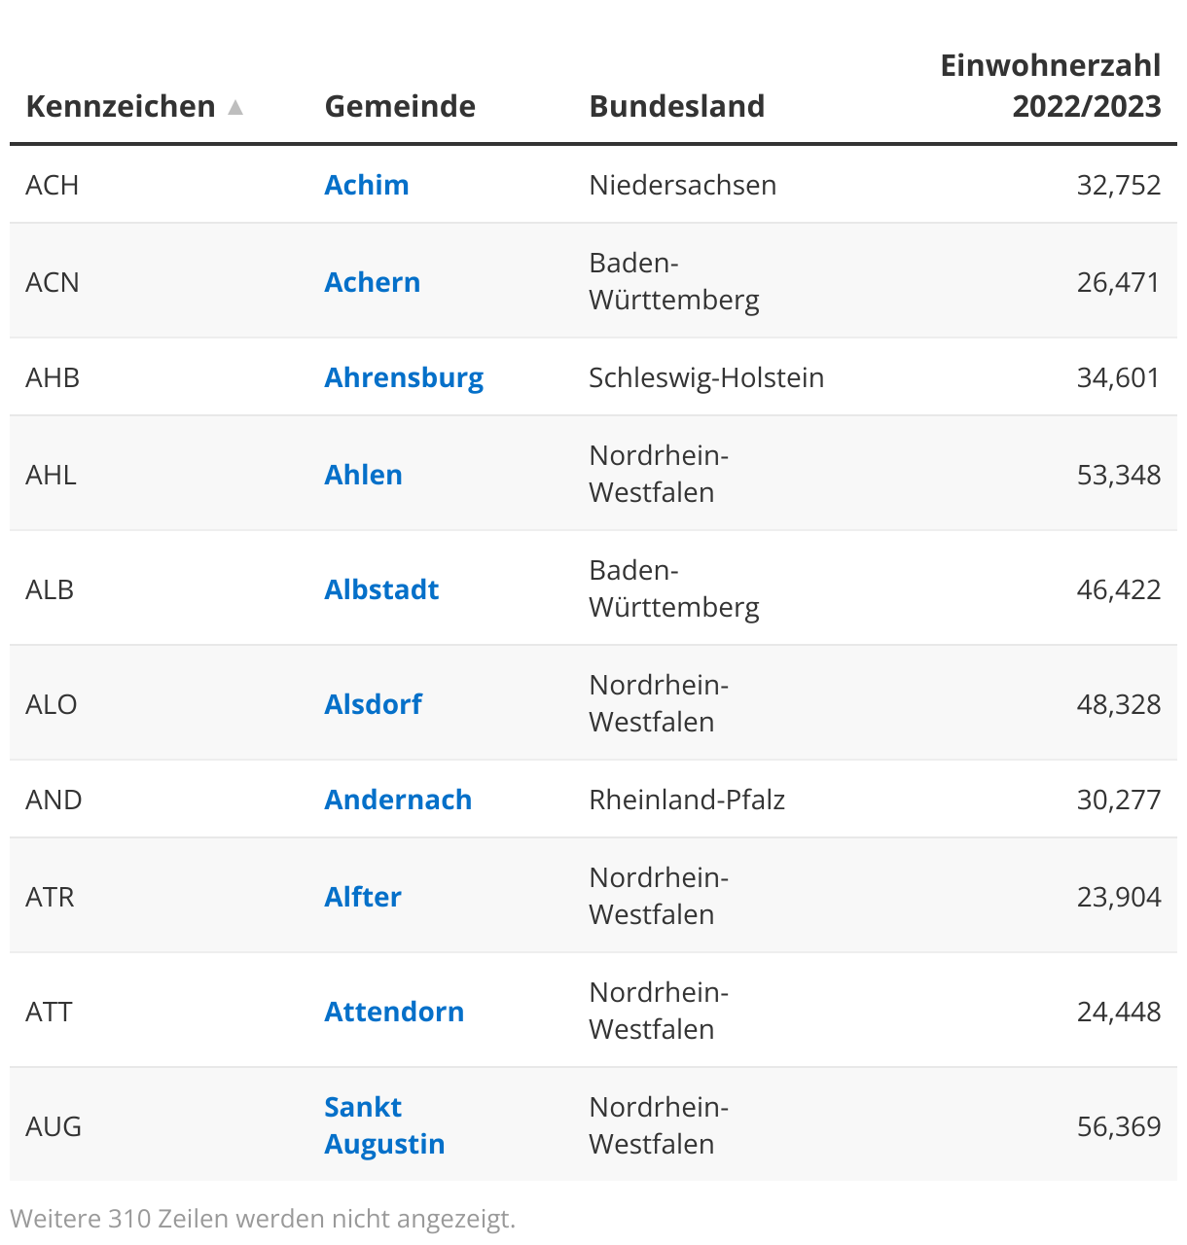Viewport: 1187px width, 1245px height.
Task: Click the sort arrow next to Kennzeichen
Action: pyautogui.click(x=235, y=107)
